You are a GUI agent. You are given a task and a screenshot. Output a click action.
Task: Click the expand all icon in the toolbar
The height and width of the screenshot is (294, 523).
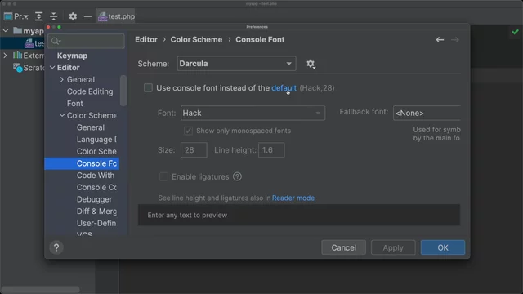pos(38,16)
